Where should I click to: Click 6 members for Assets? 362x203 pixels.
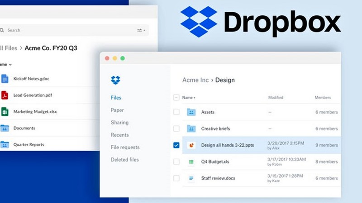(326, 112)
